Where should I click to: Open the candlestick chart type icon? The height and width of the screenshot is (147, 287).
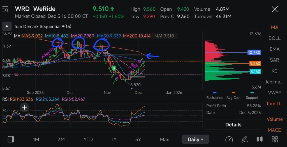point(260,139)
